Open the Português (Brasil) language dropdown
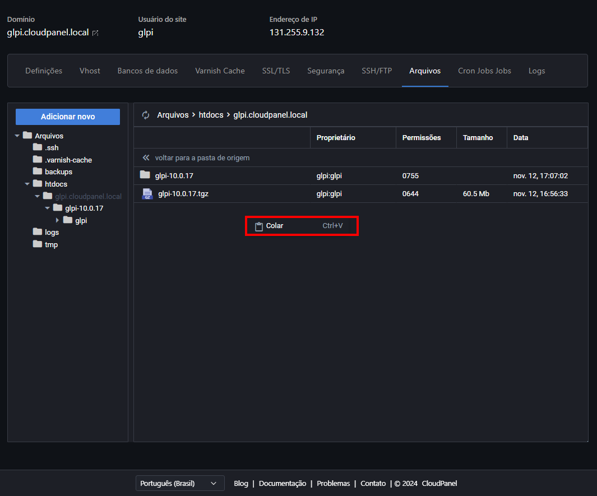Image resolution: width=597 pixels, height=496 pixels. 180,483
